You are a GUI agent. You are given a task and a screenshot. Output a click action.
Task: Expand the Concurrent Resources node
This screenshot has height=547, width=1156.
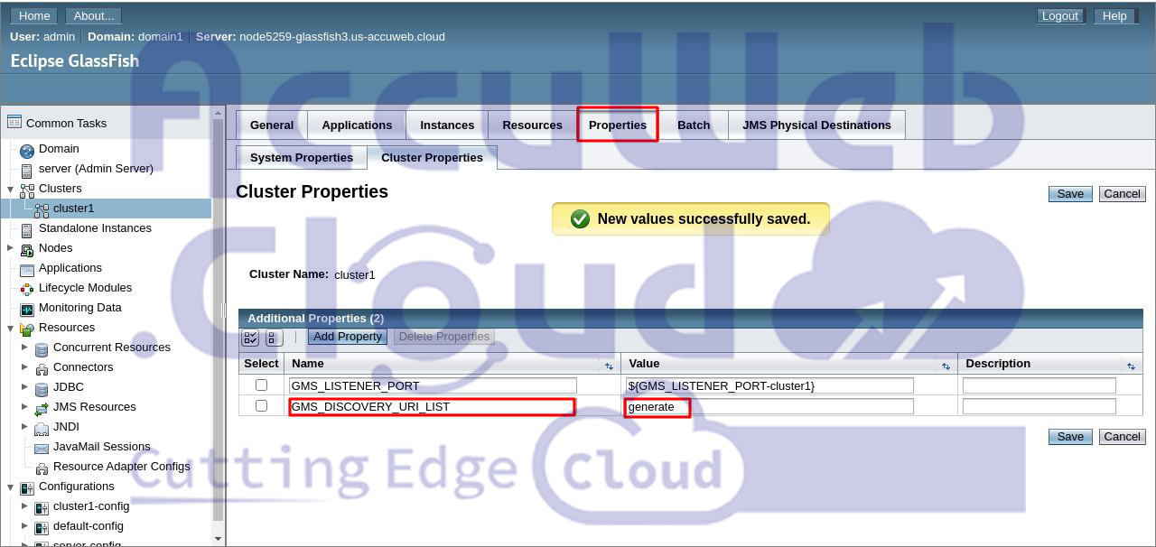pyautogui.click(x=25, y=347)
